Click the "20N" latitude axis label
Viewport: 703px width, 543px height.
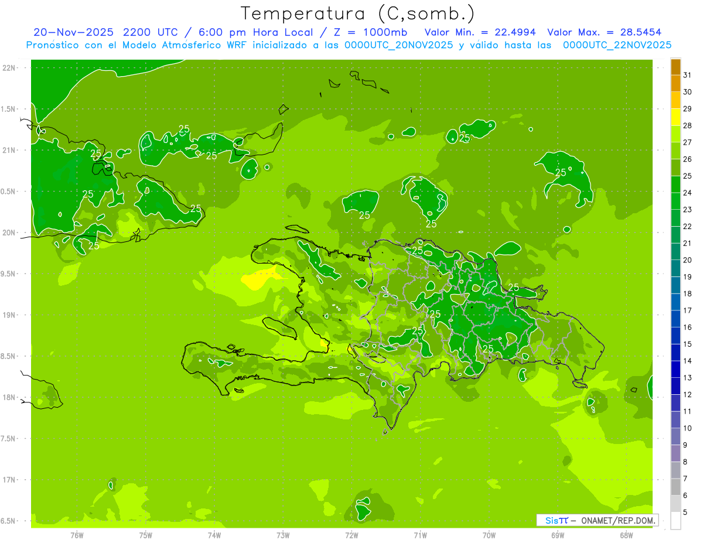[x=8, y=233]
